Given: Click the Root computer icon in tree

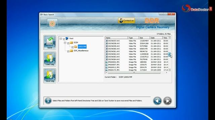Looking at the screenshot, I should coord(67,39).
